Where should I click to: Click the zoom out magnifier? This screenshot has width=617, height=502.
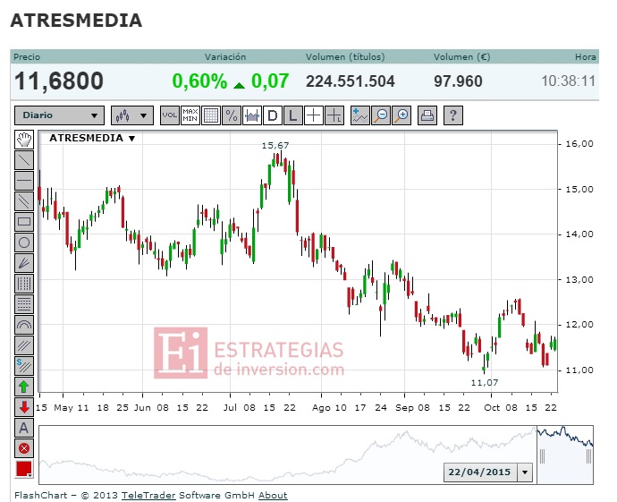coord(381,115)
